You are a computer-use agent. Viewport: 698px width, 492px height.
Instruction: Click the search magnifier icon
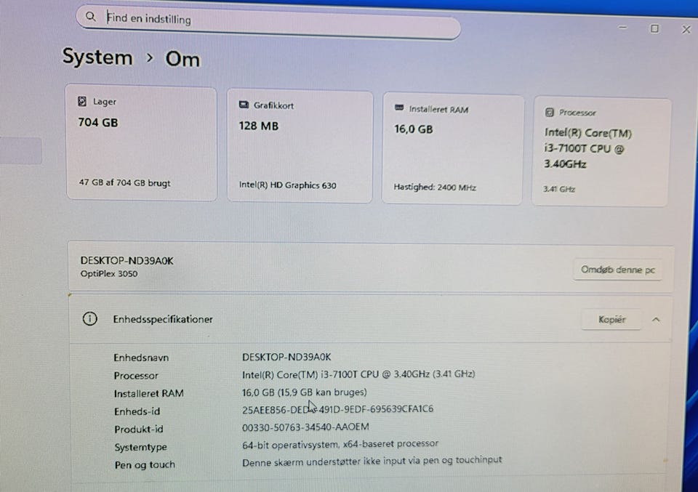[x=90, y=17]
